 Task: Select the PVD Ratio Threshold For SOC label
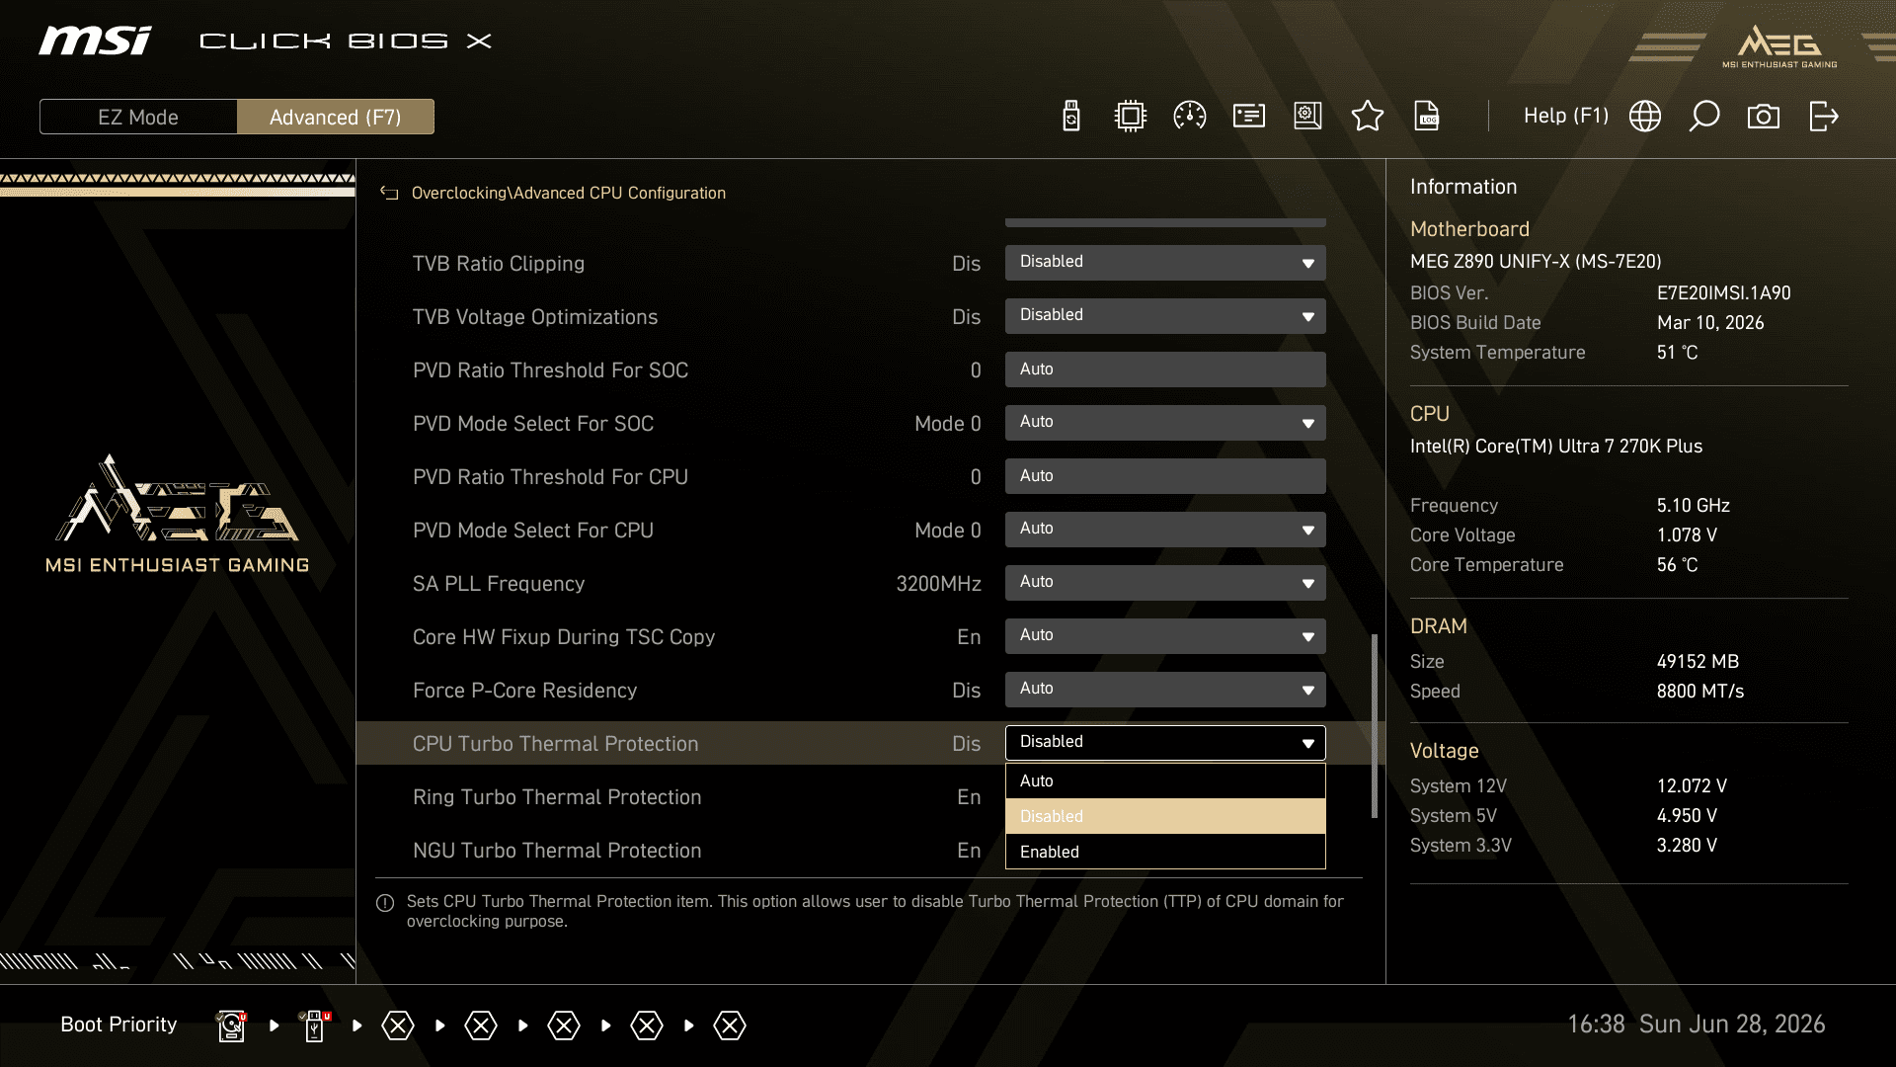pyautogui.click(x=550, y=370)
